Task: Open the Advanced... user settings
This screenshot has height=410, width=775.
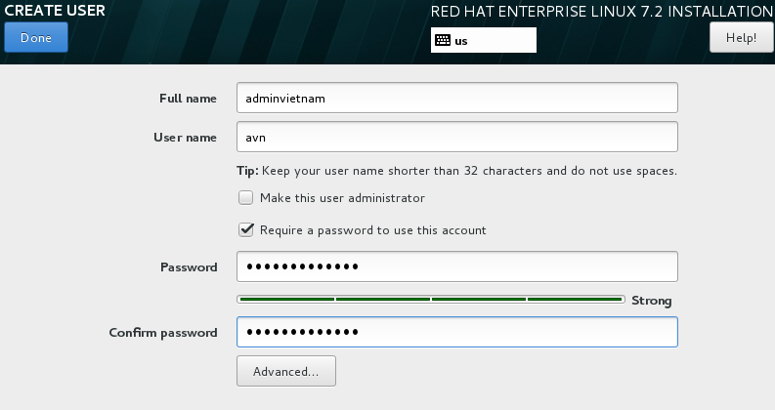Action: tap(286, 371)
